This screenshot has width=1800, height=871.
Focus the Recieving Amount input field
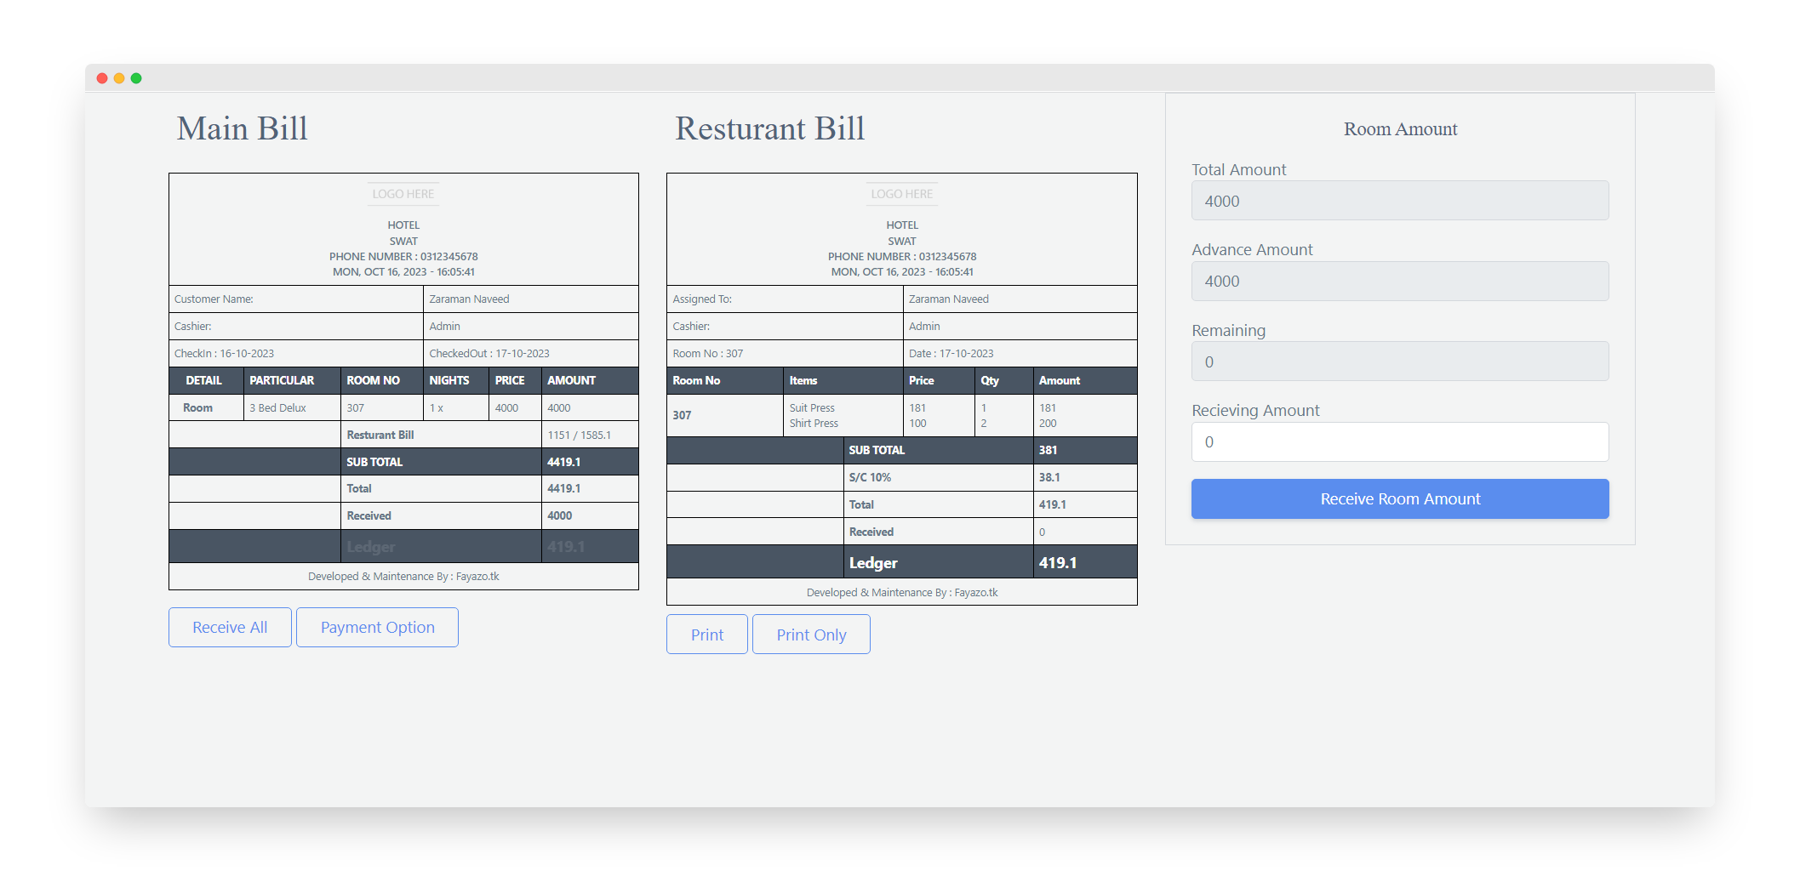click(1399, 442)
